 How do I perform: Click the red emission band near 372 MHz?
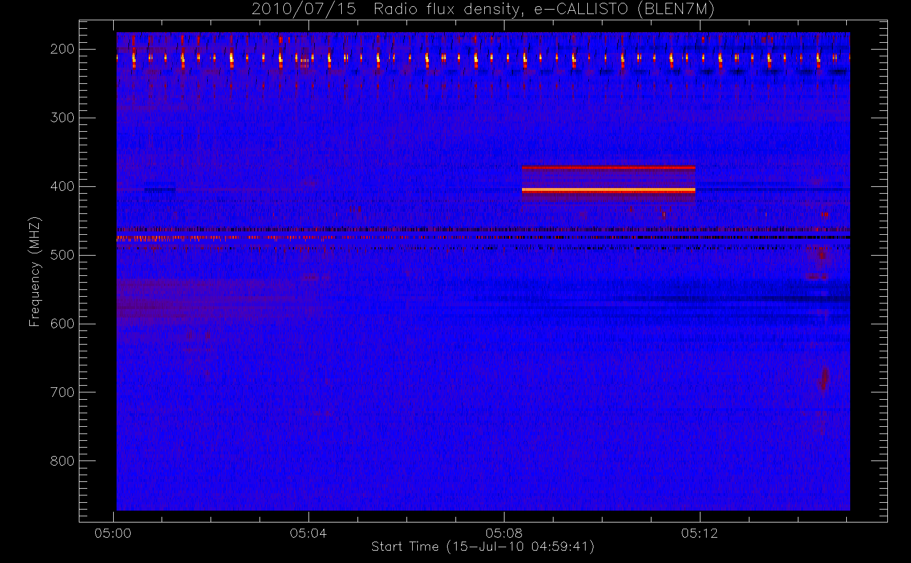pyautogui.click(x=609, y=167)
